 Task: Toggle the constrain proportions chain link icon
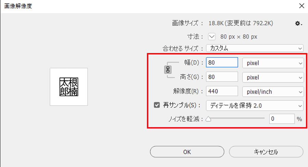[x=168, y=70]
